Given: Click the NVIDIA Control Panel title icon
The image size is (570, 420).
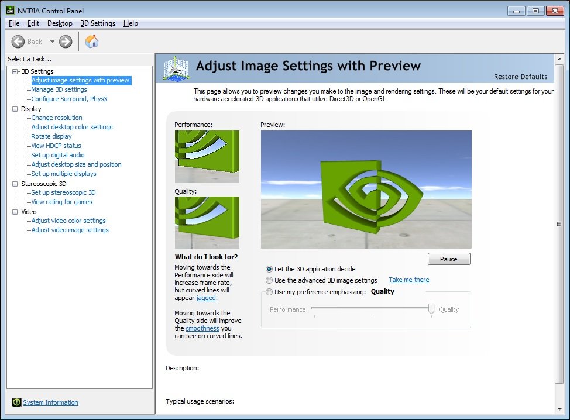Looking at the screenshot, I should 11,11.
